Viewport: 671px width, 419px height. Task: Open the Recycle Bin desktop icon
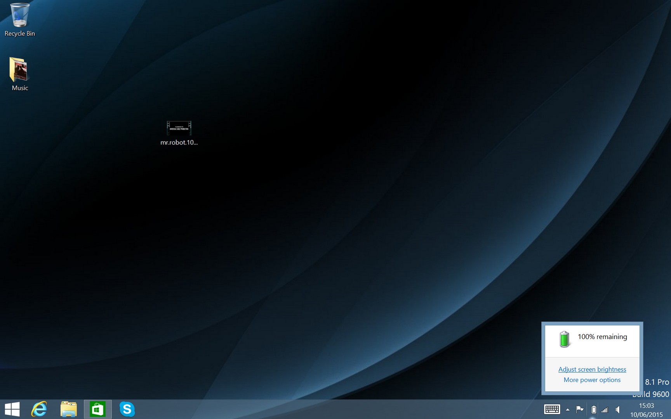click(19, 19)
